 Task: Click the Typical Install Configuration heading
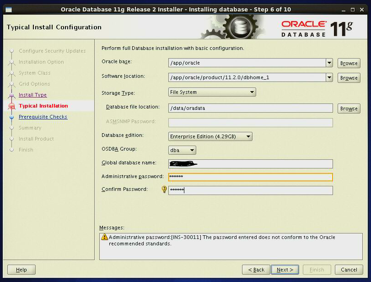(54, 27)
